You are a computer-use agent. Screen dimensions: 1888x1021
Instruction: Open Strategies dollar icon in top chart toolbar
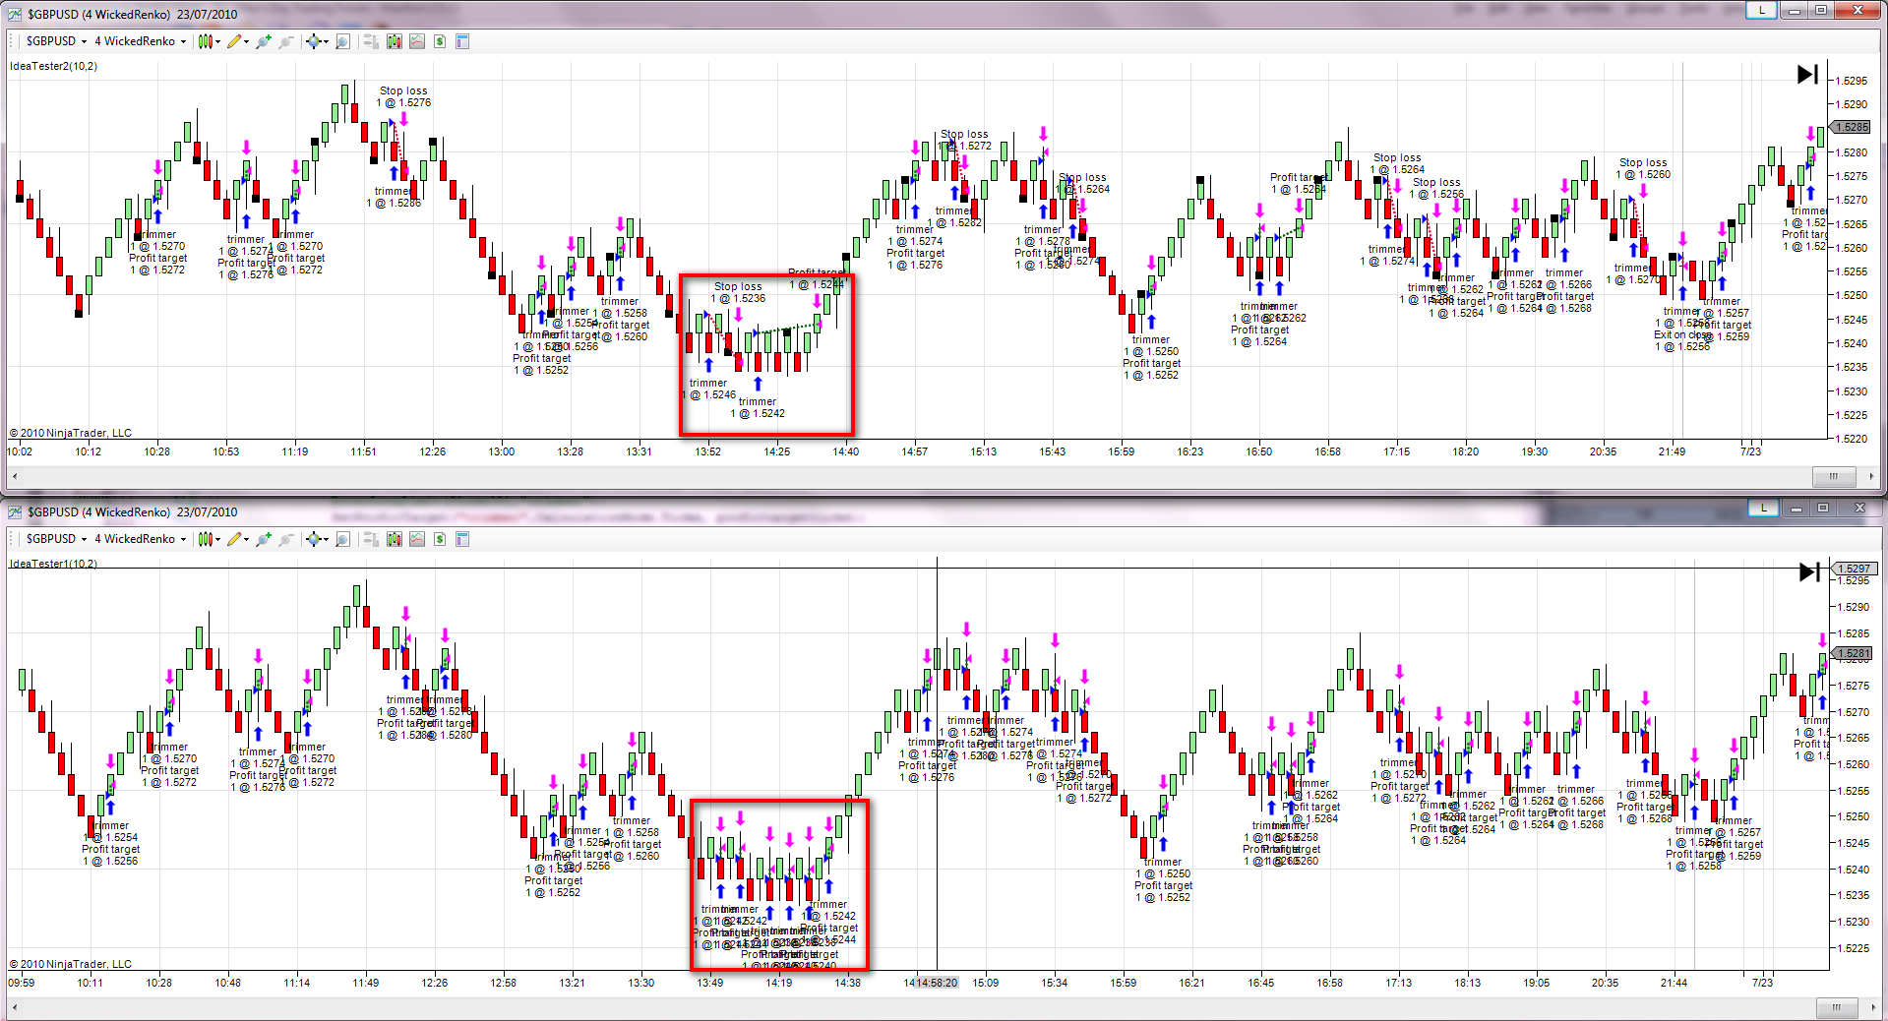440,41
